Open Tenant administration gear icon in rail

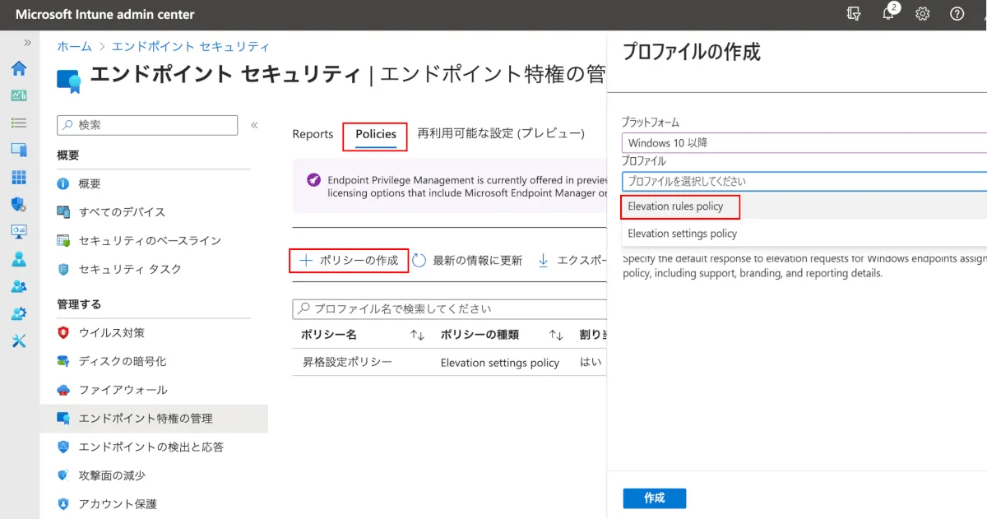pyautogui.click(x=18, y=313)
